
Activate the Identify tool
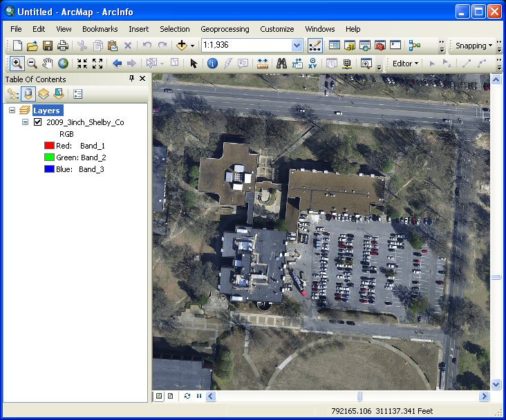click(x=212, y=64)
